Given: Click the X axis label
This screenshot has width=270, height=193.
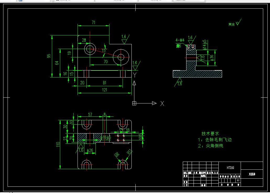Looking at the screenshot, I should click(162, 103).
